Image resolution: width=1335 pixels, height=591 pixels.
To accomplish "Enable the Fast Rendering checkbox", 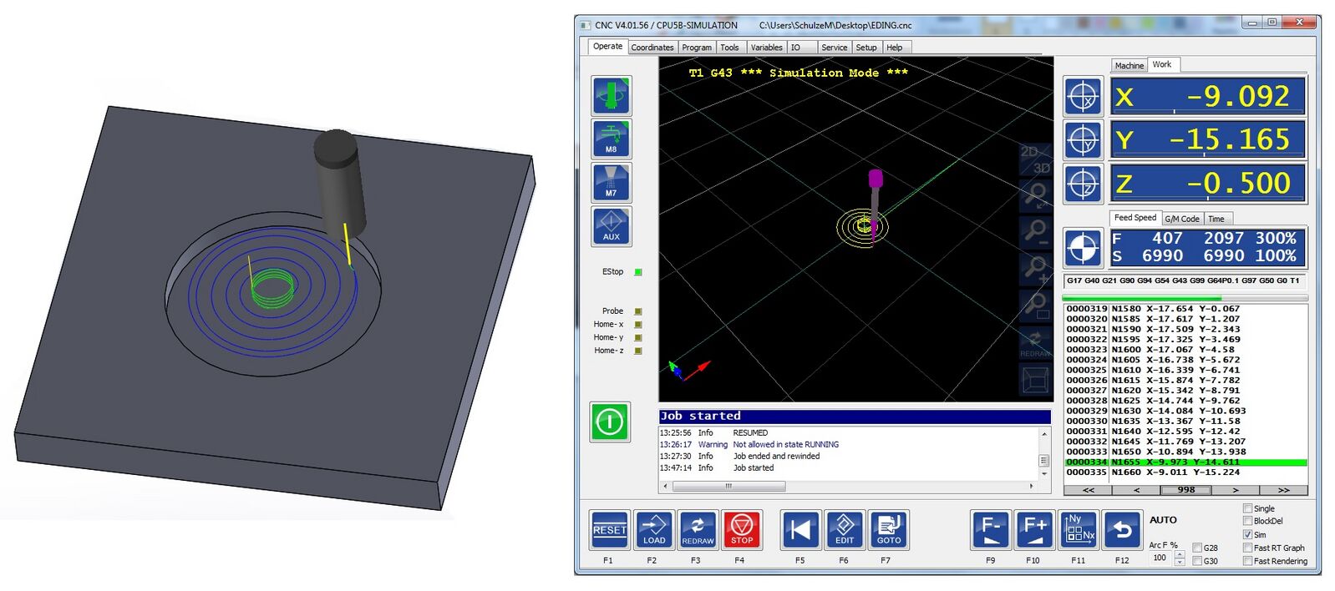I will (x=1247, y=561).
